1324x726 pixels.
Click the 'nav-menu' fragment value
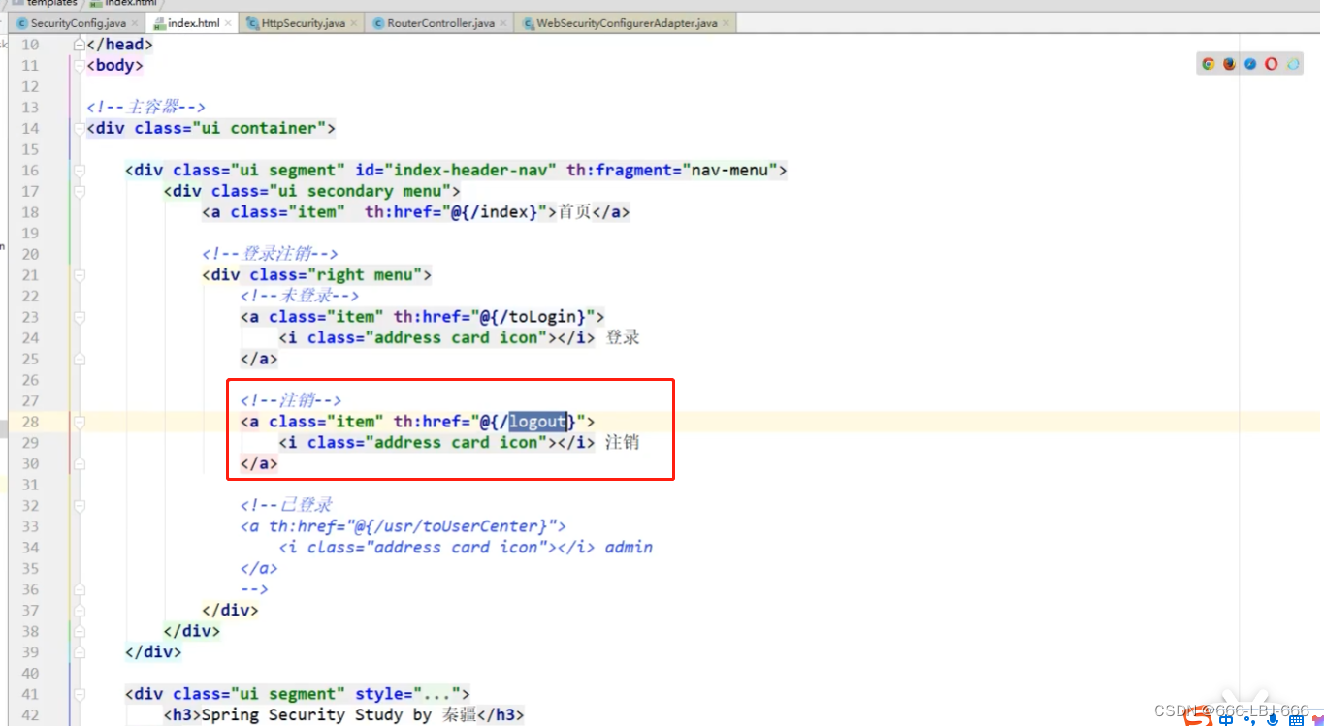pyautogui.click(x=729, y=171)
